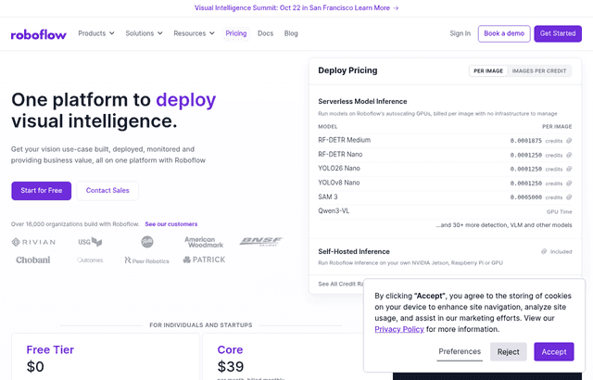Viewport: 593px width, 380px height.
Task: Open info icon for YOLOv8 Nano
Action: coord(569,184)
